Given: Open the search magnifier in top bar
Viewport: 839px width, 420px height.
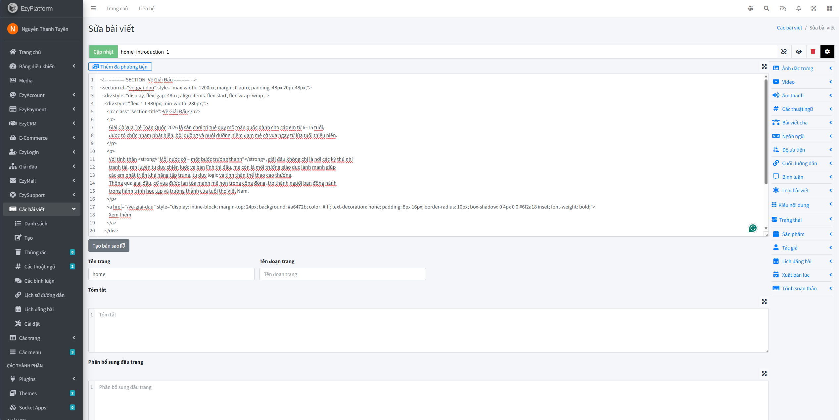Looking at the screenshot, I should 766,9.
